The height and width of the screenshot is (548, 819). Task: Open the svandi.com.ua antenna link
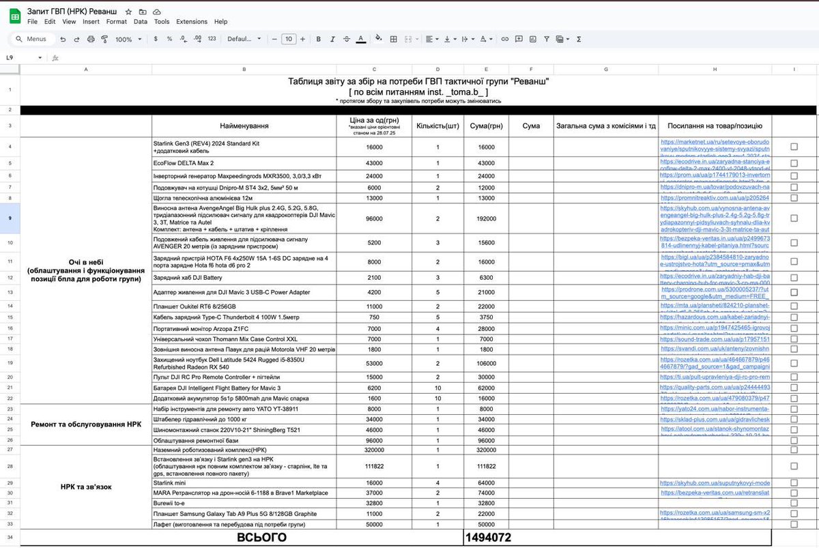click(x=715, y=348)
